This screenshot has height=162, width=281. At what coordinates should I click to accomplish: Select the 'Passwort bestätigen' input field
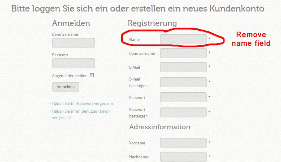click(183, 113)
